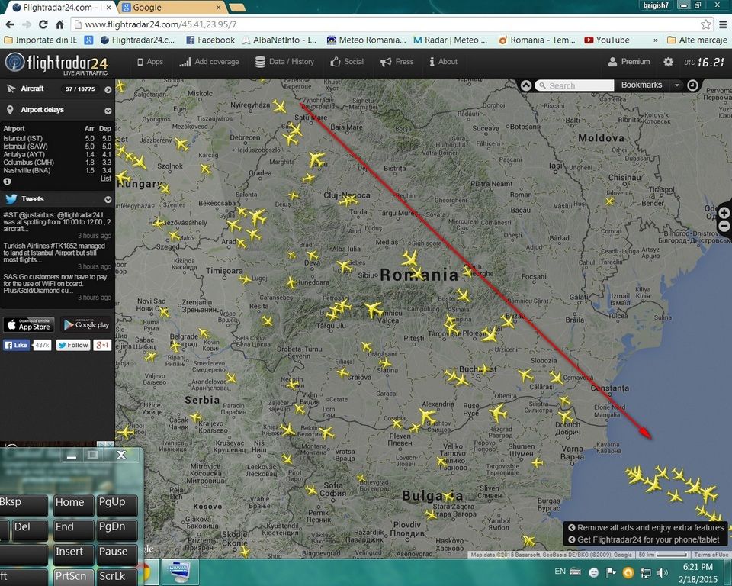Viewport: 732px width, 586px height.
Task: Open the volume icon in system tray
Action: [662, 572]
